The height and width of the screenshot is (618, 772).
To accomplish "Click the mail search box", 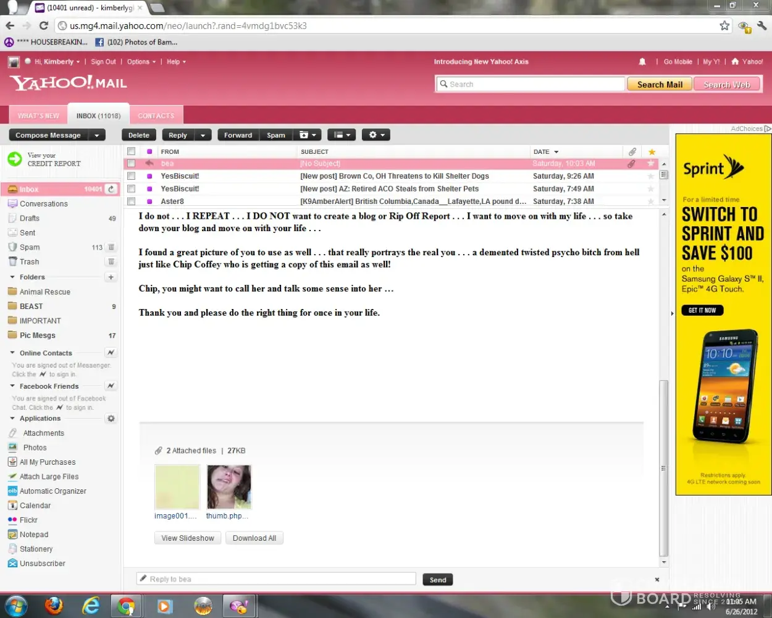I will 531,84.
